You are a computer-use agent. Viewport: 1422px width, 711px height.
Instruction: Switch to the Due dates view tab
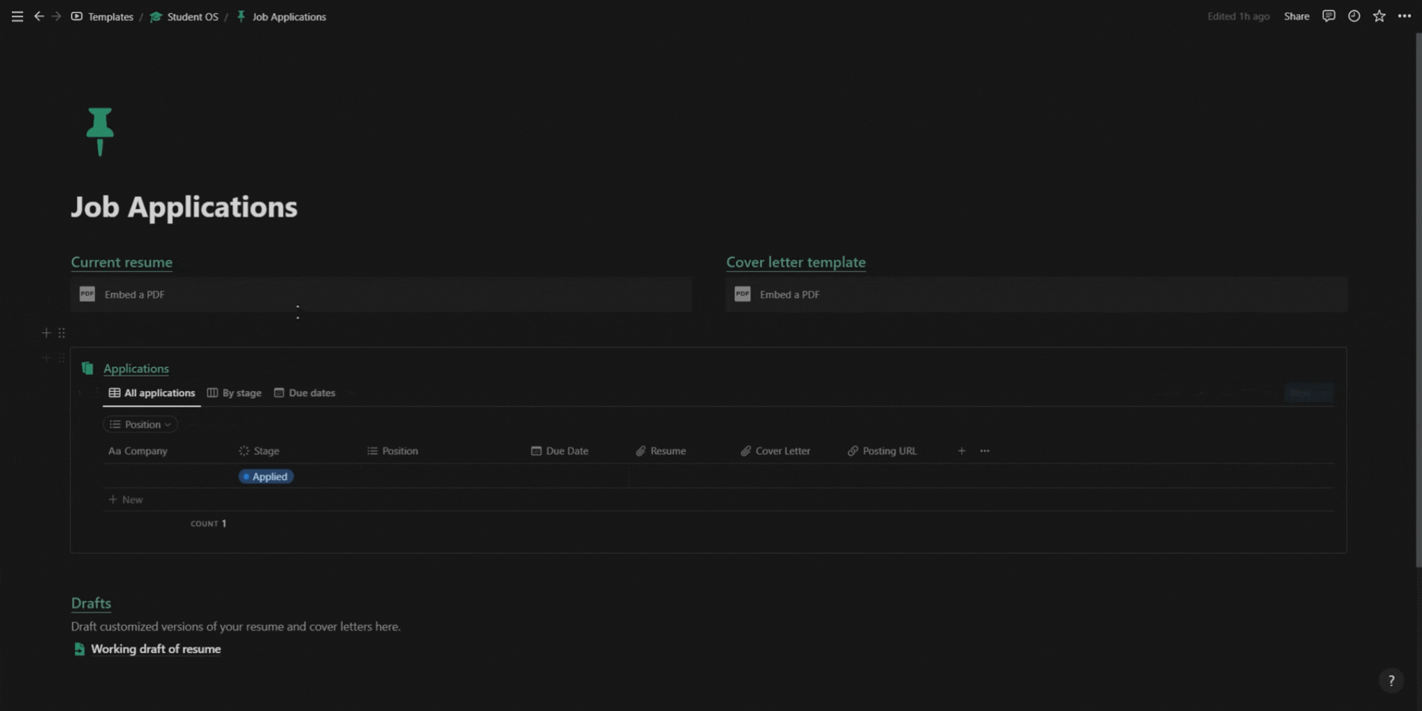pos(311,393)
